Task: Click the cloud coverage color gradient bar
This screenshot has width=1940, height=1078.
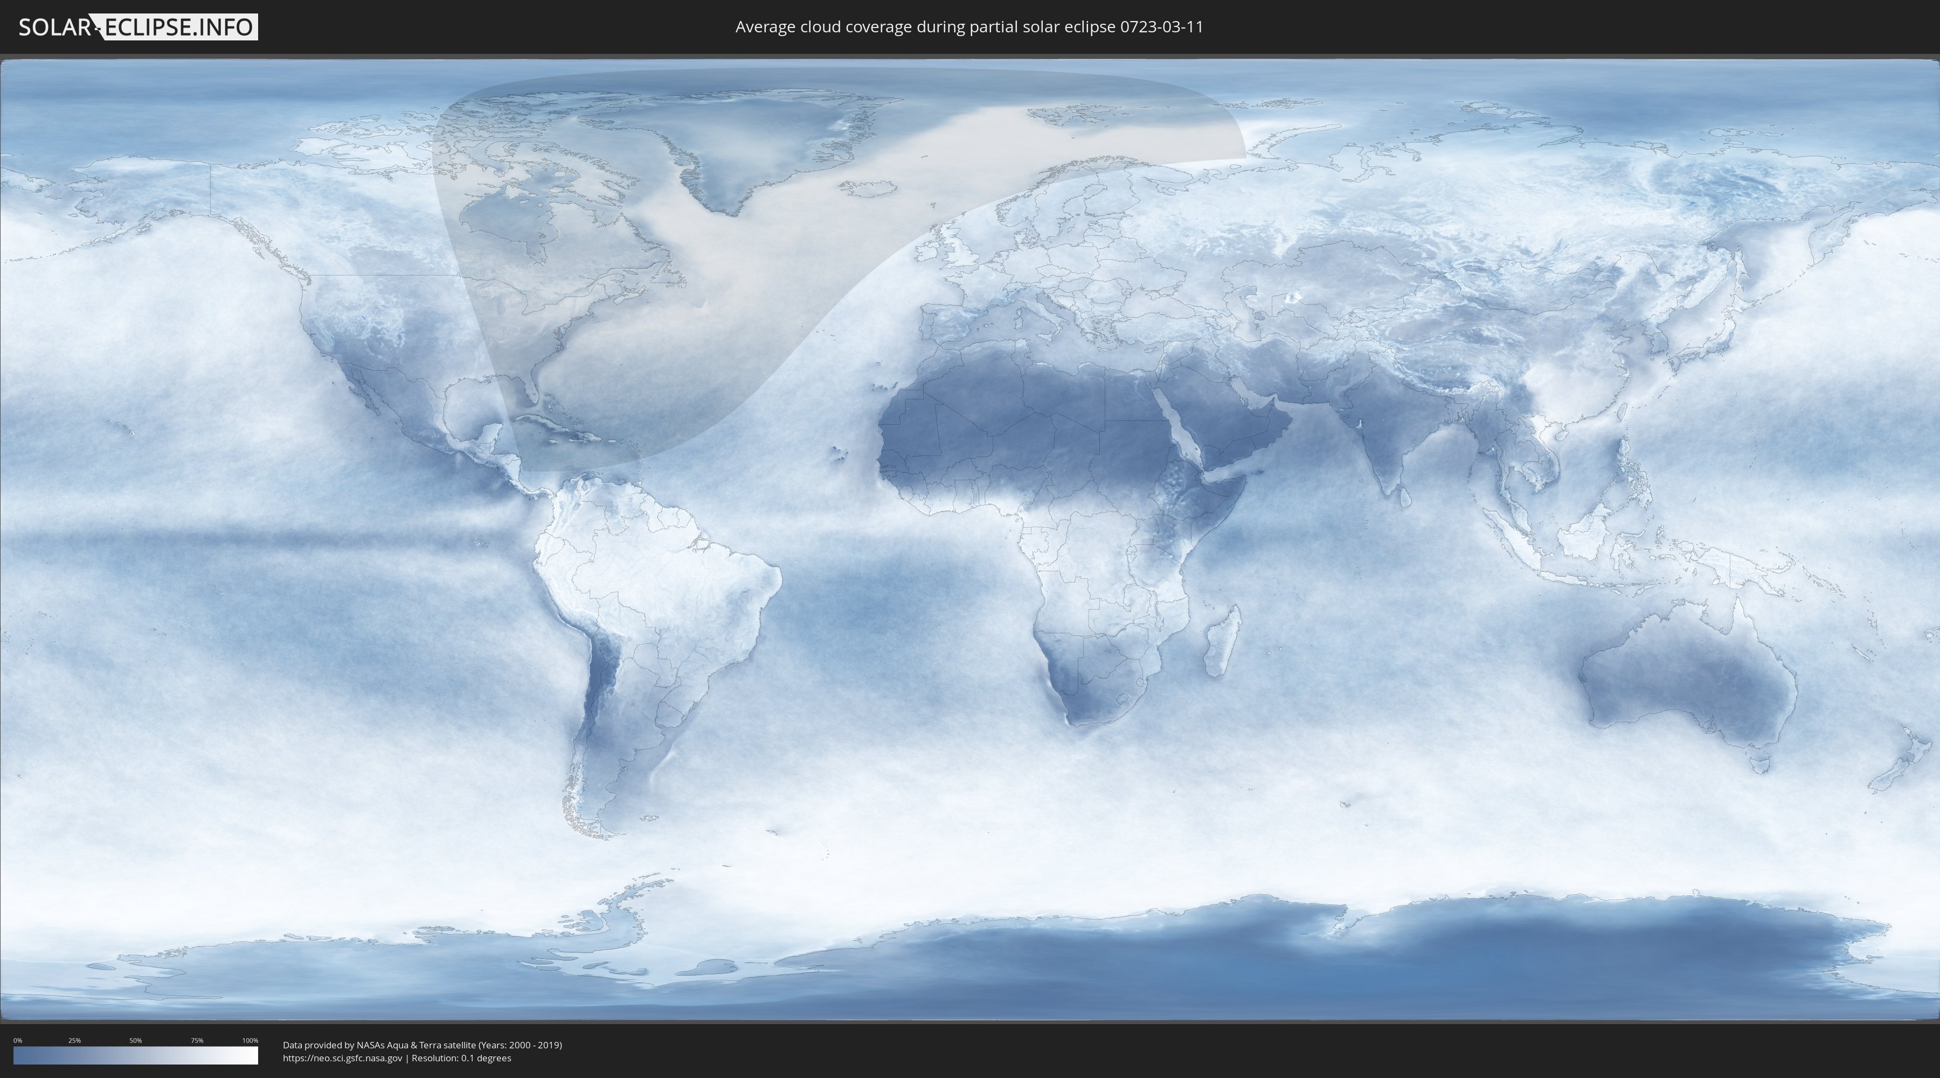Action: [136, 1055]
